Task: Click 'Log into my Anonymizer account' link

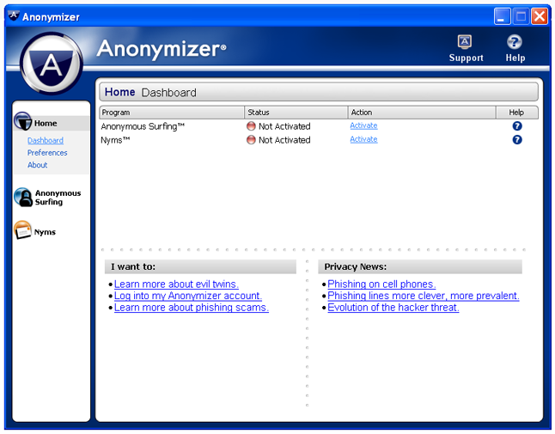Action: click(x=188, y=296)
